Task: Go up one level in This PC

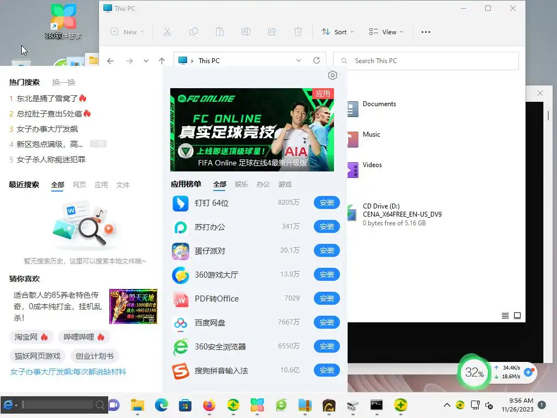Action: coord(162,61)
